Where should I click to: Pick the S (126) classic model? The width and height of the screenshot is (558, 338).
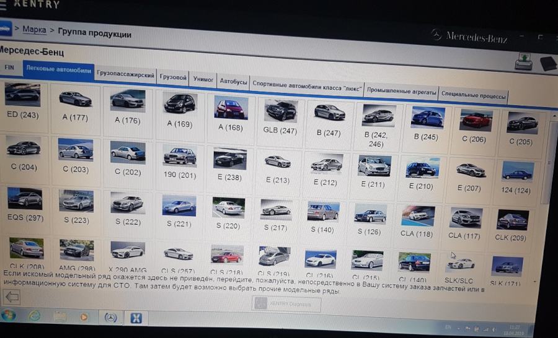pos(370,220)
